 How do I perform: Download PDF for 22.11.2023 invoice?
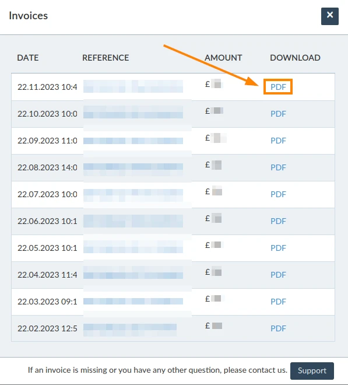pyautogui.click(x=278, y=87)
